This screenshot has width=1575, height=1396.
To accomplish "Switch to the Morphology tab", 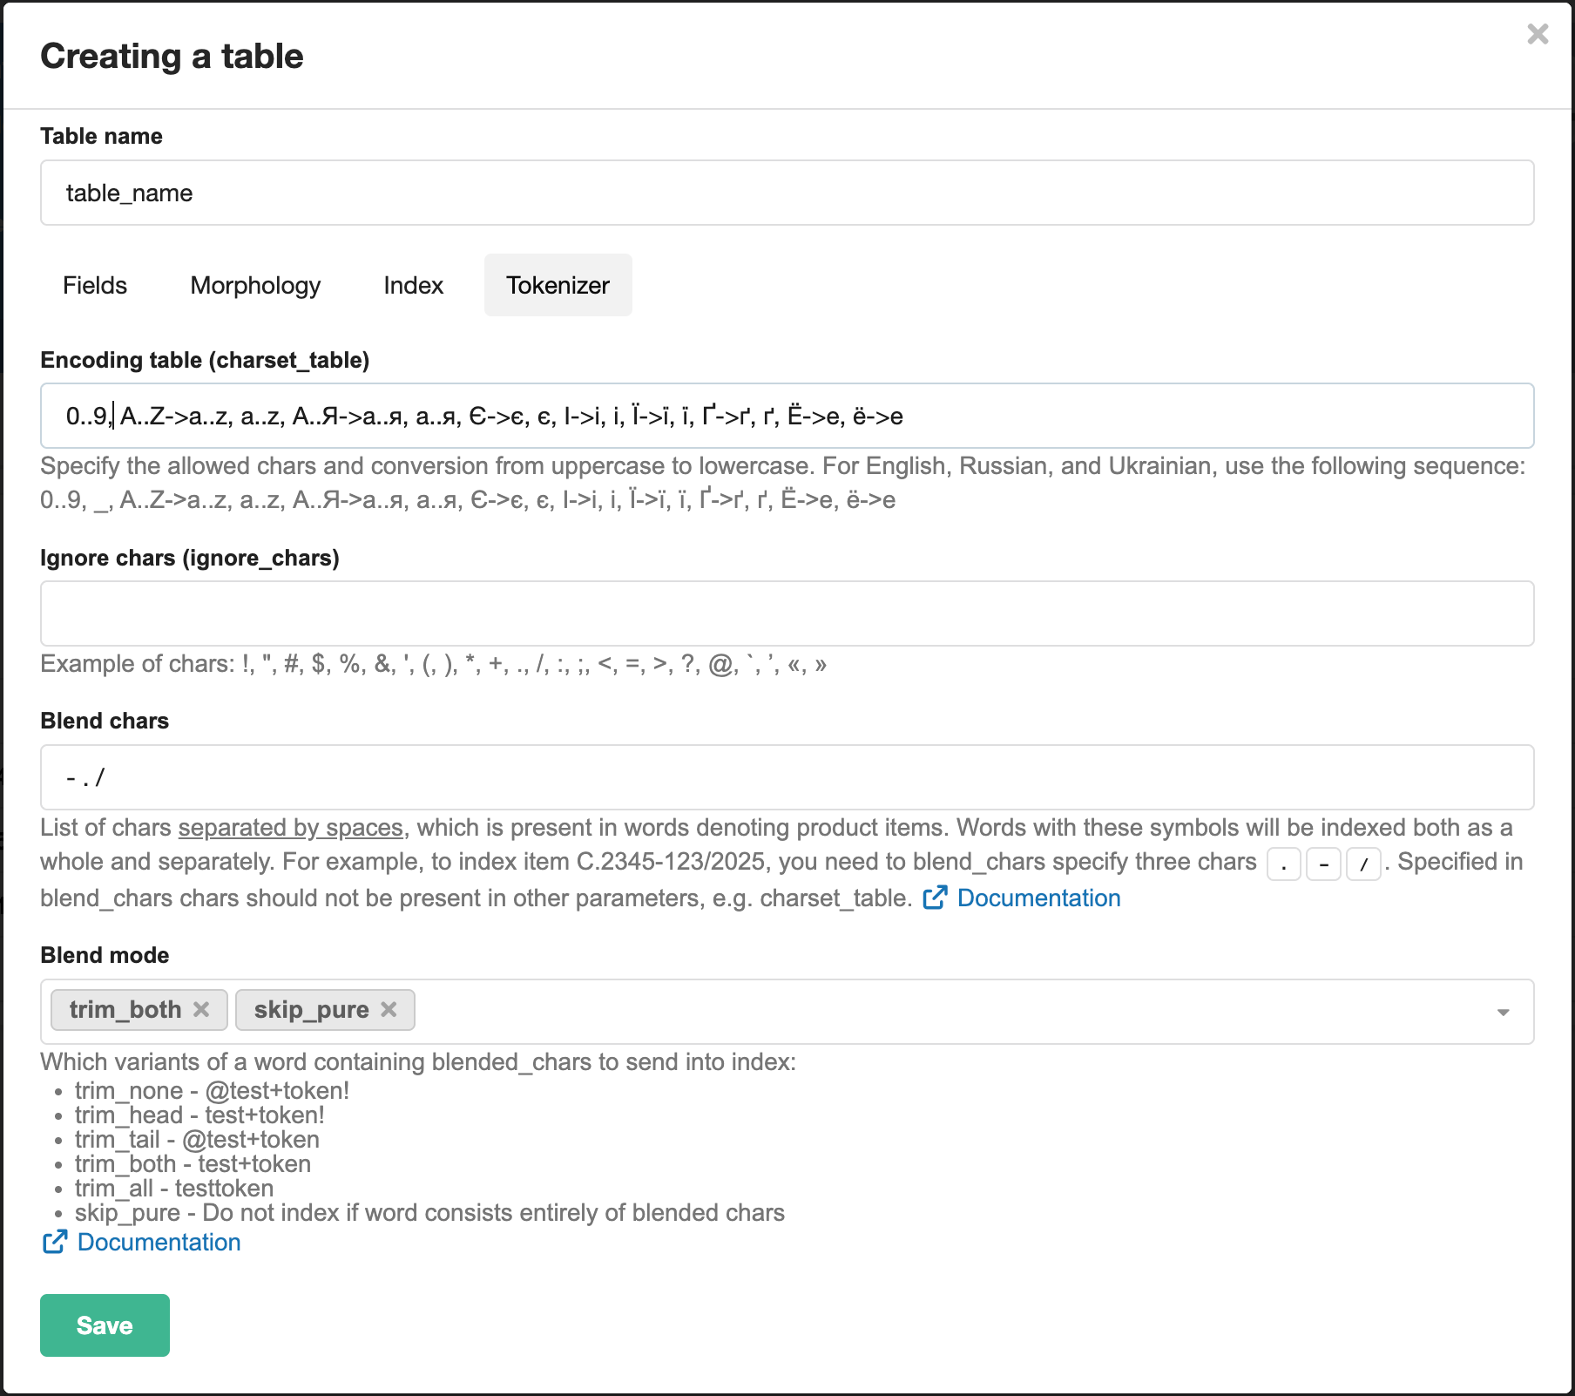I will (255, 285).
